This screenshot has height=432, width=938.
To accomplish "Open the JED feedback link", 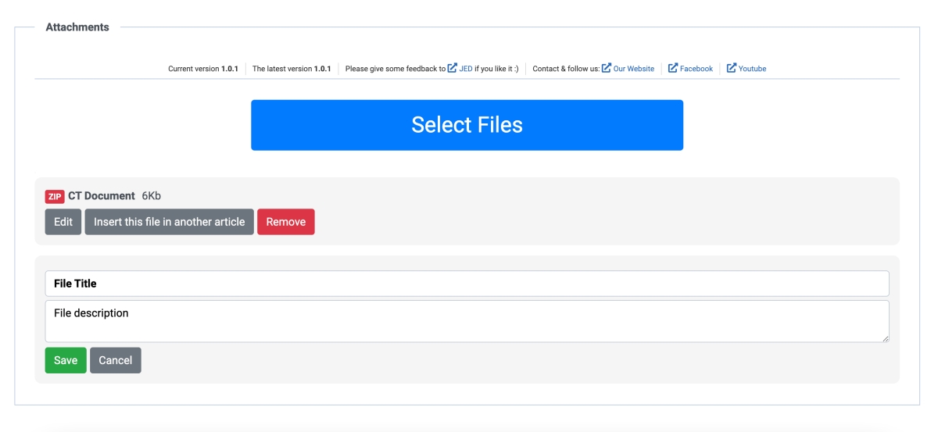I will tap(466, 69).
